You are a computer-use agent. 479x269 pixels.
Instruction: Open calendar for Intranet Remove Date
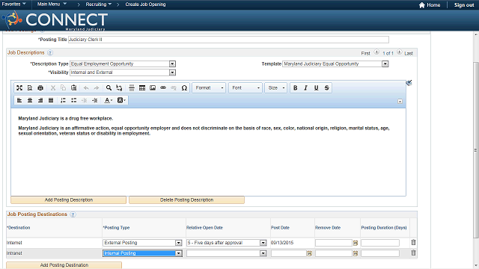point(356,253)
